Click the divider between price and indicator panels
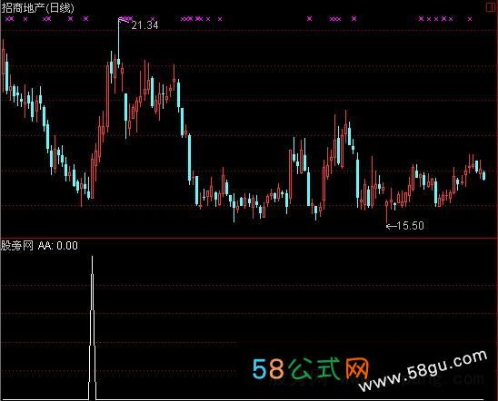Image resolution: width=498 pixels, height=401 pixels. tap(249, 238)
